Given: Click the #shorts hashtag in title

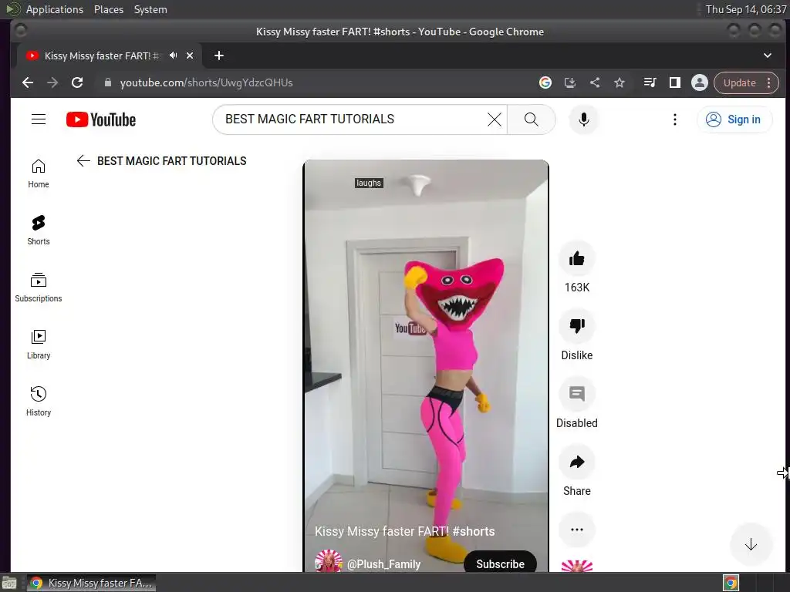Looking at the screenshot, I should (474, 531).
